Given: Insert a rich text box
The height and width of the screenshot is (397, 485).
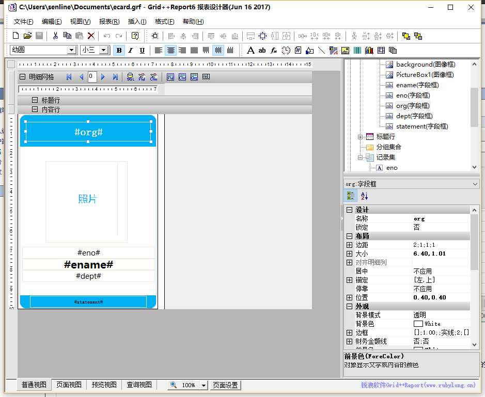Looking at the screenshot, I should click(x=334, y=51).
